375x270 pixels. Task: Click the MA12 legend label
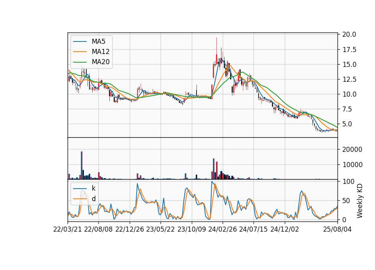pyautogui.click(x=100, y=52)
